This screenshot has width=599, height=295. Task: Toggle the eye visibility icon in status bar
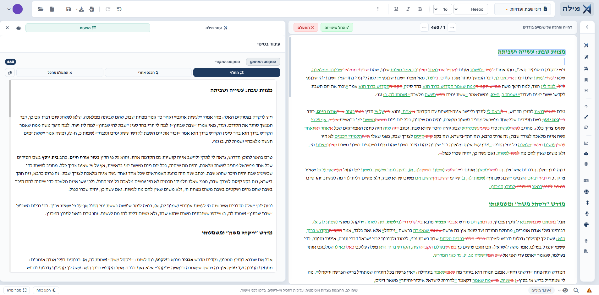(565, 290)
